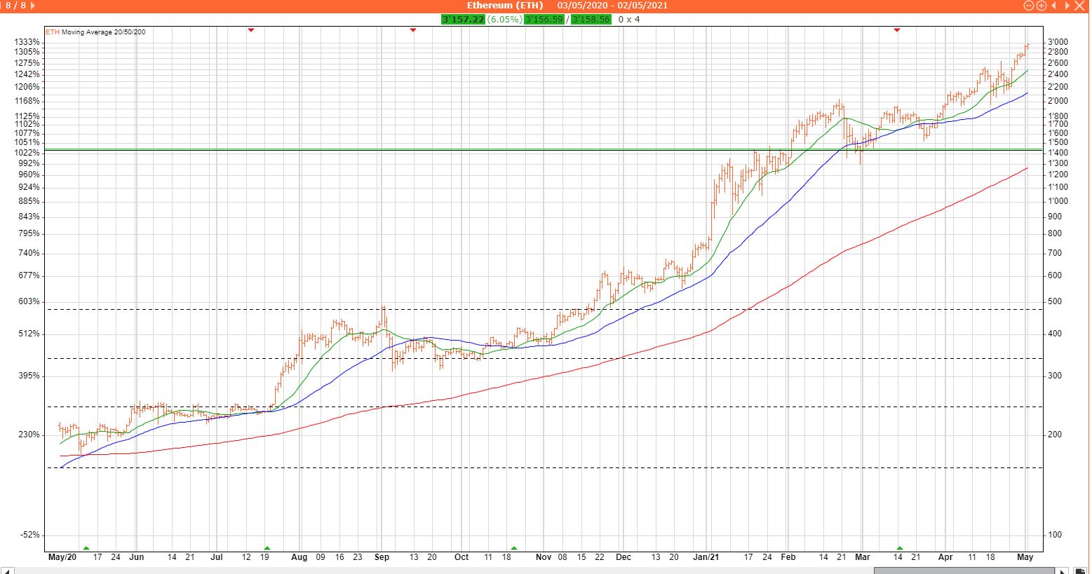Go to next chart after 8 / 8
Viewport: 1092px width, 574px height.
(34, 6)
